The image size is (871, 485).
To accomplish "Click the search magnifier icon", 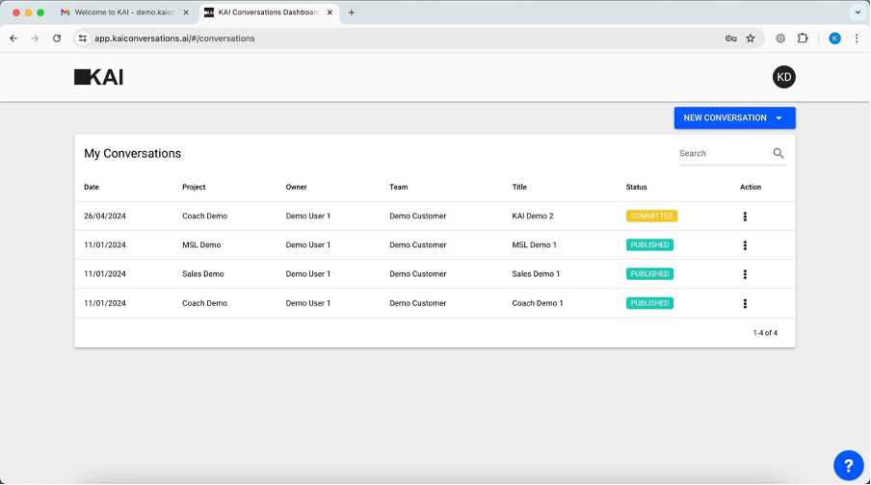I will pyautogui.click(x=779, y=153).
